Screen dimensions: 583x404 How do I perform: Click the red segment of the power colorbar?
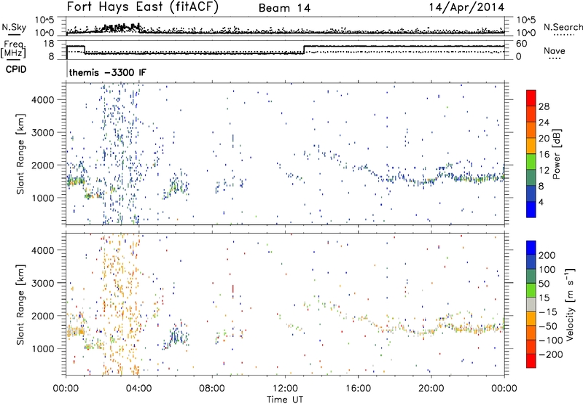531,98
